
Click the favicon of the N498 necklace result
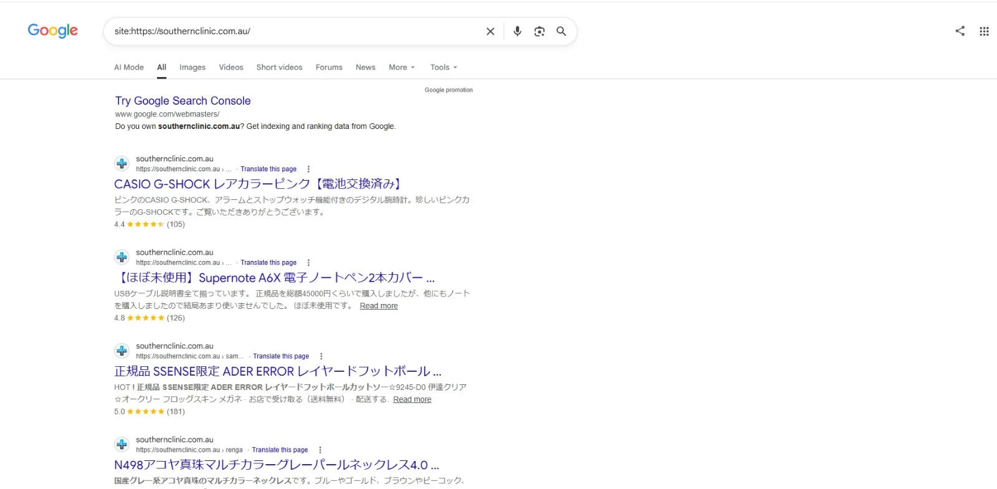pos(122,444)
